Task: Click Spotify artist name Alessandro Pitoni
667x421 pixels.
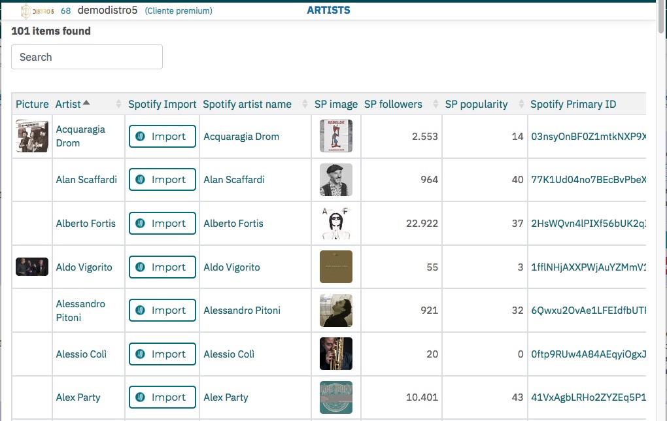Action: (x=242, y=311)
